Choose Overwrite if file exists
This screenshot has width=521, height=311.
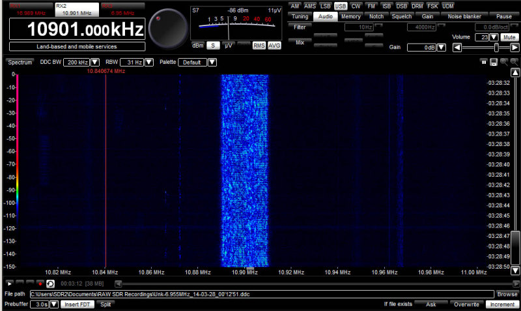pos(466,304)
